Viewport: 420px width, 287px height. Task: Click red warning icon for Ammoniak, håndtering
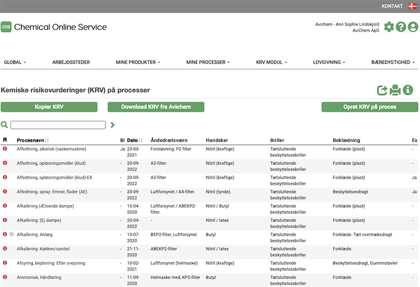click(x=5, y=276)
